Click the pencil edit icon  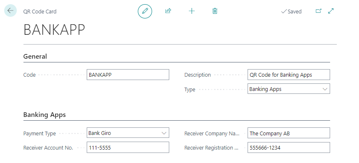pyautogui.click(x=145, y=11)
